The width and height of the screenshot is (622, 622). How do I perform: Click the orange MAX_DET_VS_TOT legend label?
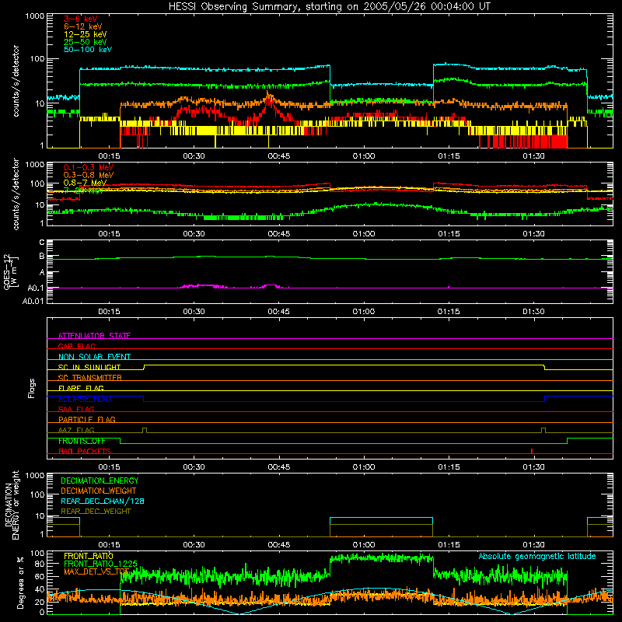coord(96,571)
